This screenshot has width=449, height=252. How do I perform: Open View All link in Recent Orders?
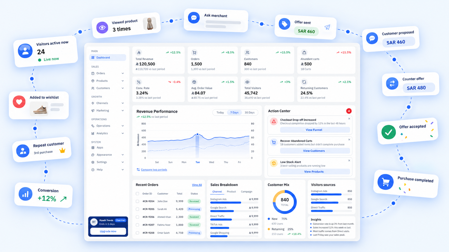point(197,185)
